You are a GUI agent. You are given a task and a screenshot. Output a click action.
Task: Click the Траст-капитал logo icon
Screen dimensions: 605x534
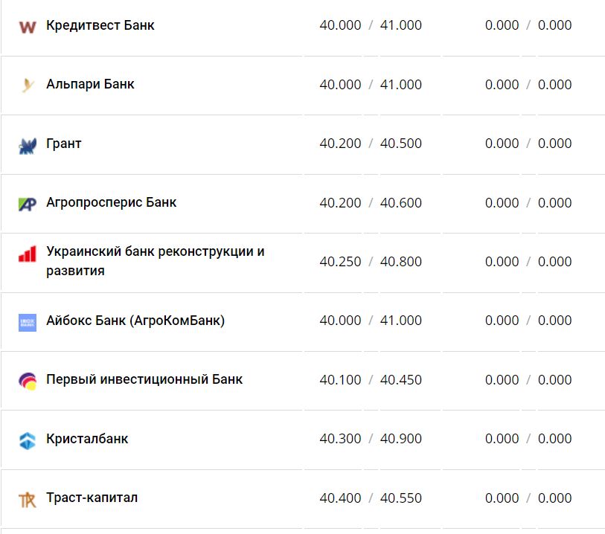[x=28, y=498]
